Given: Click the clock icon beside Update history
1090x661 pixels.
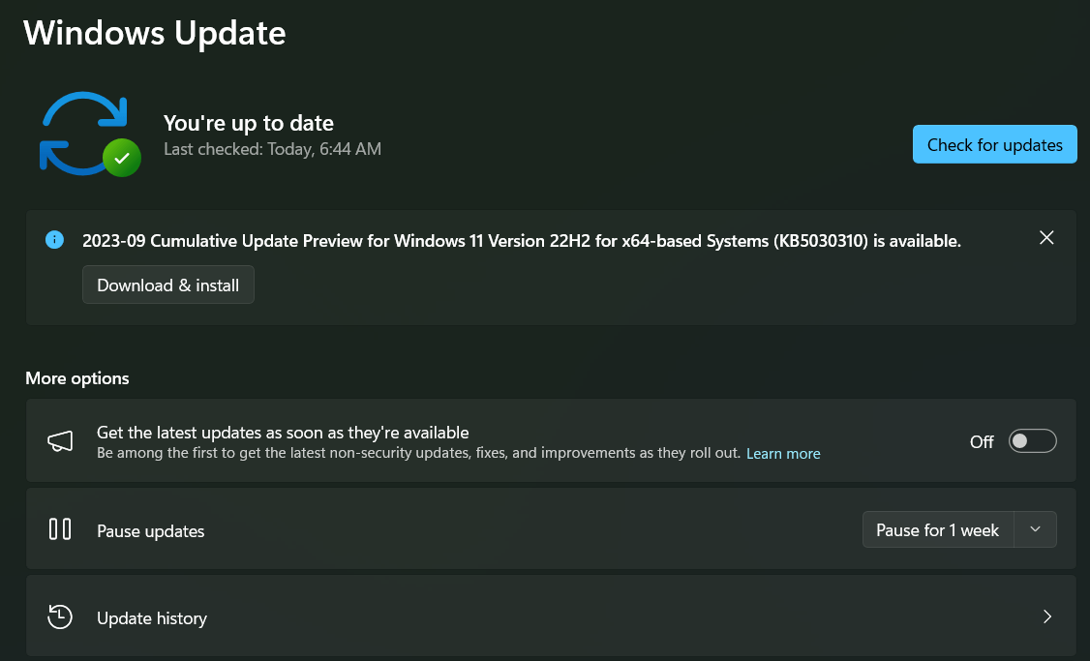Looking at the screenshot, I should click(x=59, y=616).
